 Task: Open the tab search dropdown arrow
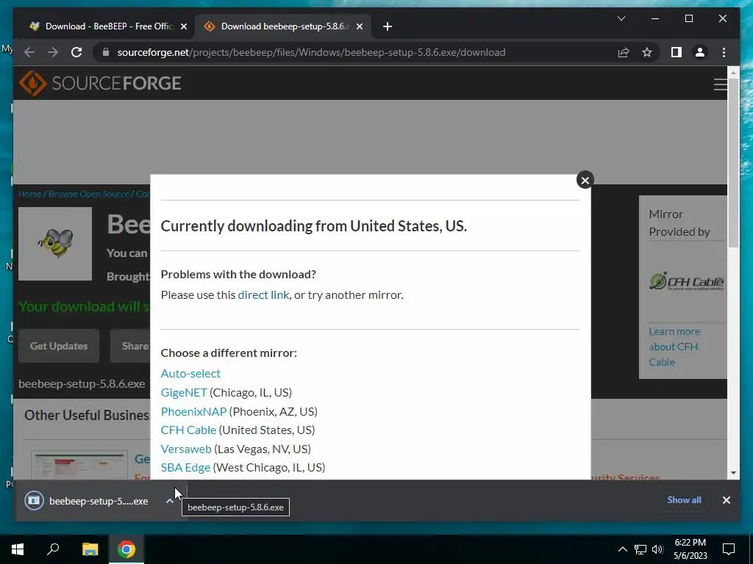[x=621, y=18]
